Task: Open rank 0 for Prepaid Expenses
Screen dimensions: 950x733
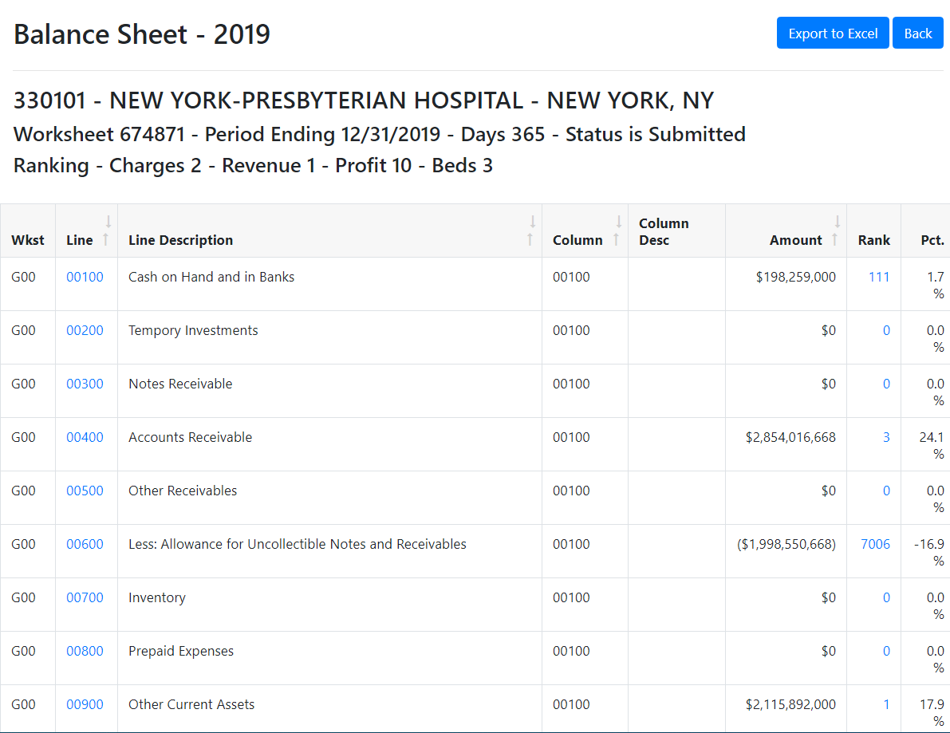Action: pyautogui.click(x=885, y=651)
